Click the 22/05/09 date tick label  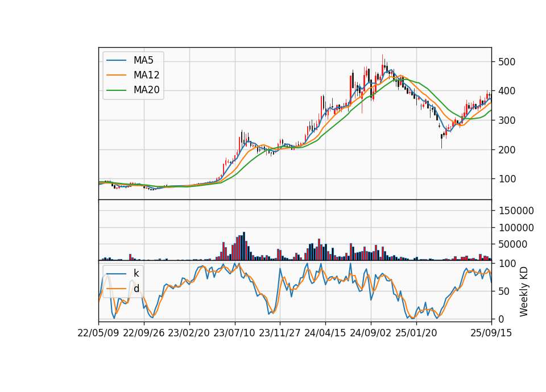(98, 333)
